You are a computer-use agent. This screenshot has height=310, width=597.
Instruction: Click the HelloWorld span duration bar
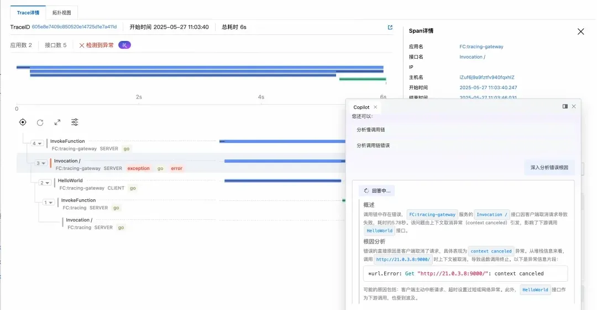(282, 180)
